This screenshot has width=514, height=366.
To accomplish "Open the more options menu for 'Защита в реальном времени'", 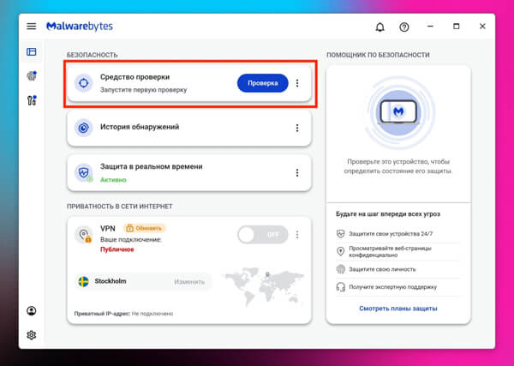I will point(297,172).
